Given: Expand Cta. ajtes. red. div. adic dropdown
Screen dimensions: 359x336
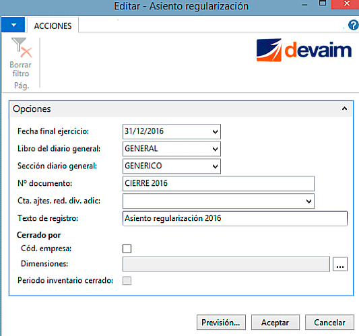Looking at the screenshot, I should pos(308,201).
